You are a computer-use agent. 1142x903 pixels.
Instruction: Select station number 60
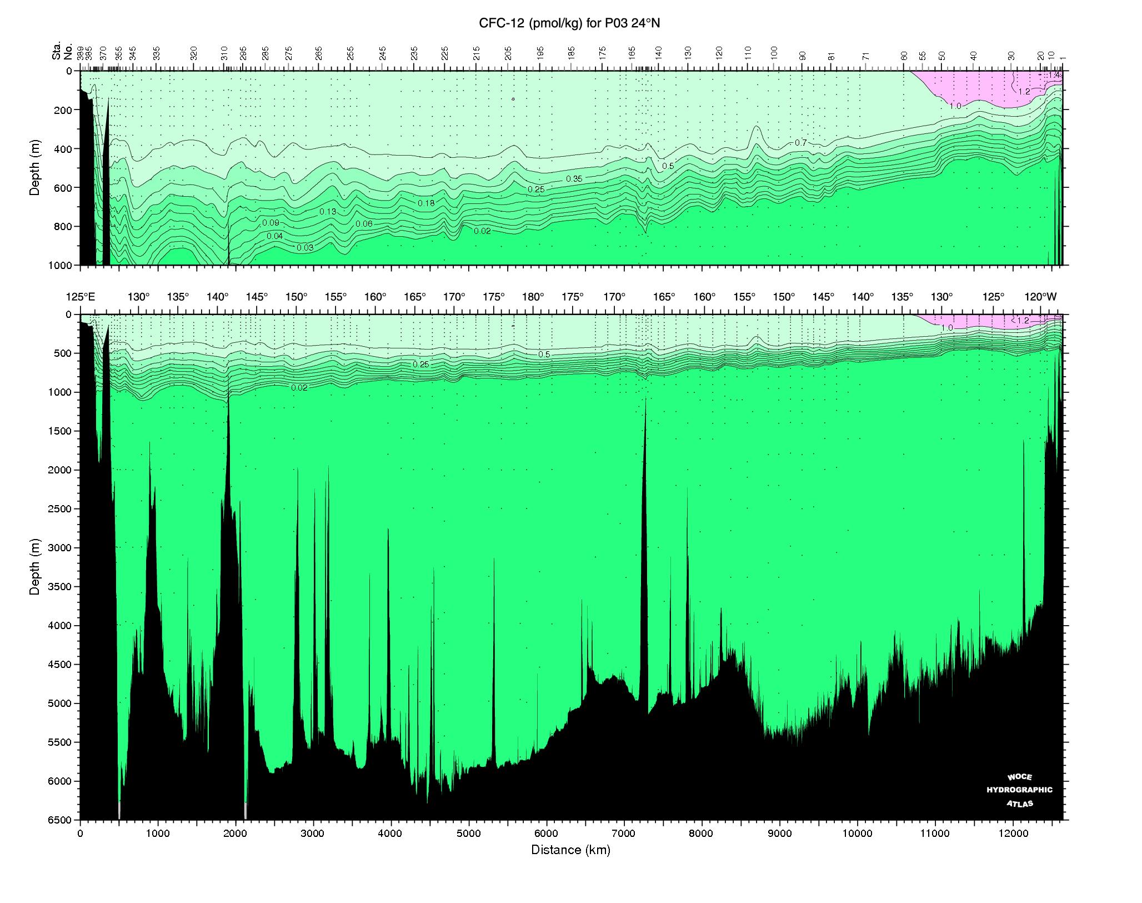pyautogui.click(x=904, y=56)
